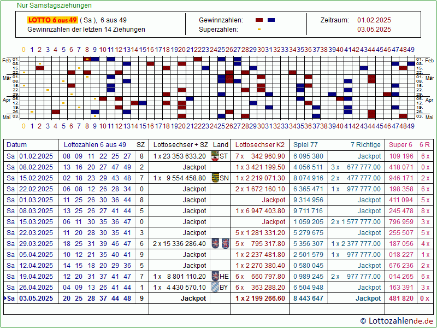437x328 pixels.
Task: Click the Lottozahlende.de copyright link
Action: (397, 321)
